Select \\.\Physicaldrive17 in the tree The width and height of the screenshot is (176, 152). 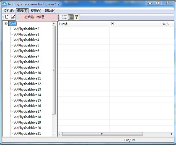pyautogui.click(x=27, y=111)
